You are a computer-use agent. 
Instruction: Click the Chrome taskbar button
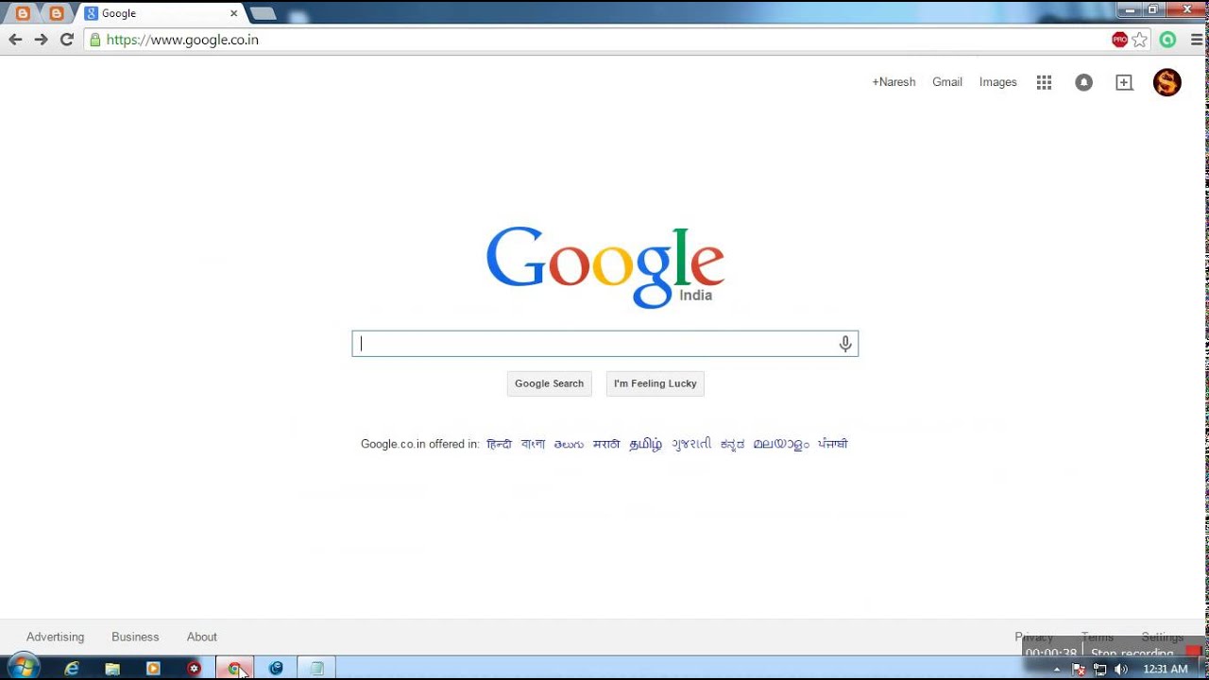234,669
